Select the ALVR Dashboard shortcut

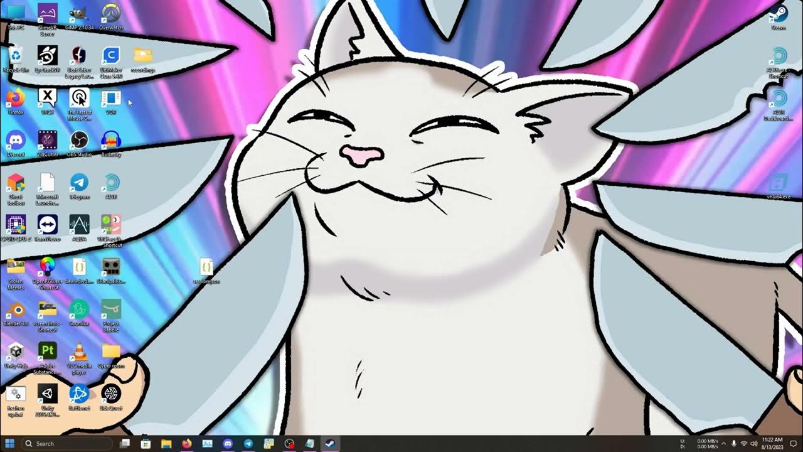779,104
